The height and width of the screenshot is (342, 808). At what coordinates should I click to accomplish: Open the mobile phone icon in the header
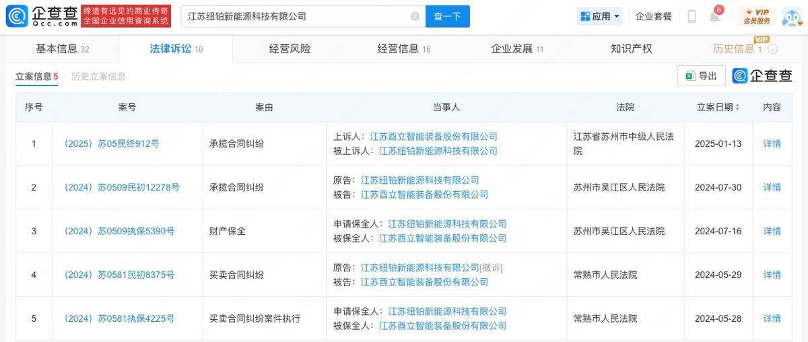tap(692, 16)
